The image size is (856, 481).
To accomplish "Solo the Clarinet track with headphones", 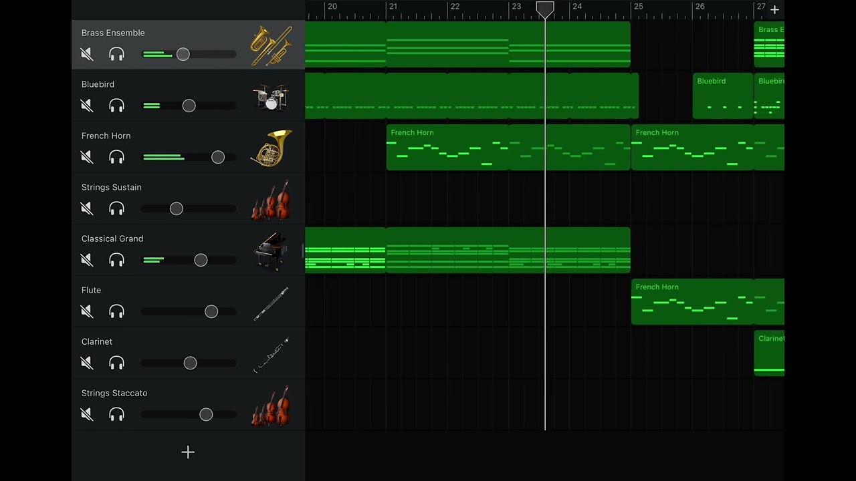I will tap(117, 363).
